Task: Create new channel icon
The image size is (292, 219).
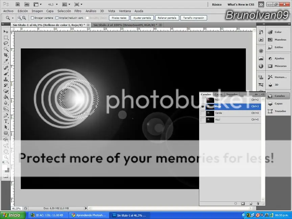Action: click(x=251, y=203)
